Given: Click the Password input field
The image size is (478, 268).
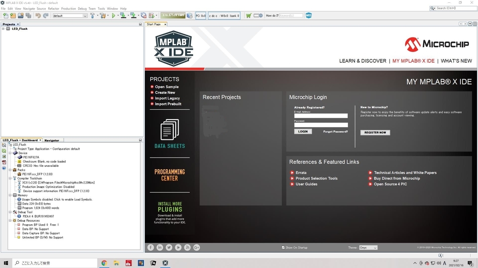Looking at the screenshot, I should (321, 125).
